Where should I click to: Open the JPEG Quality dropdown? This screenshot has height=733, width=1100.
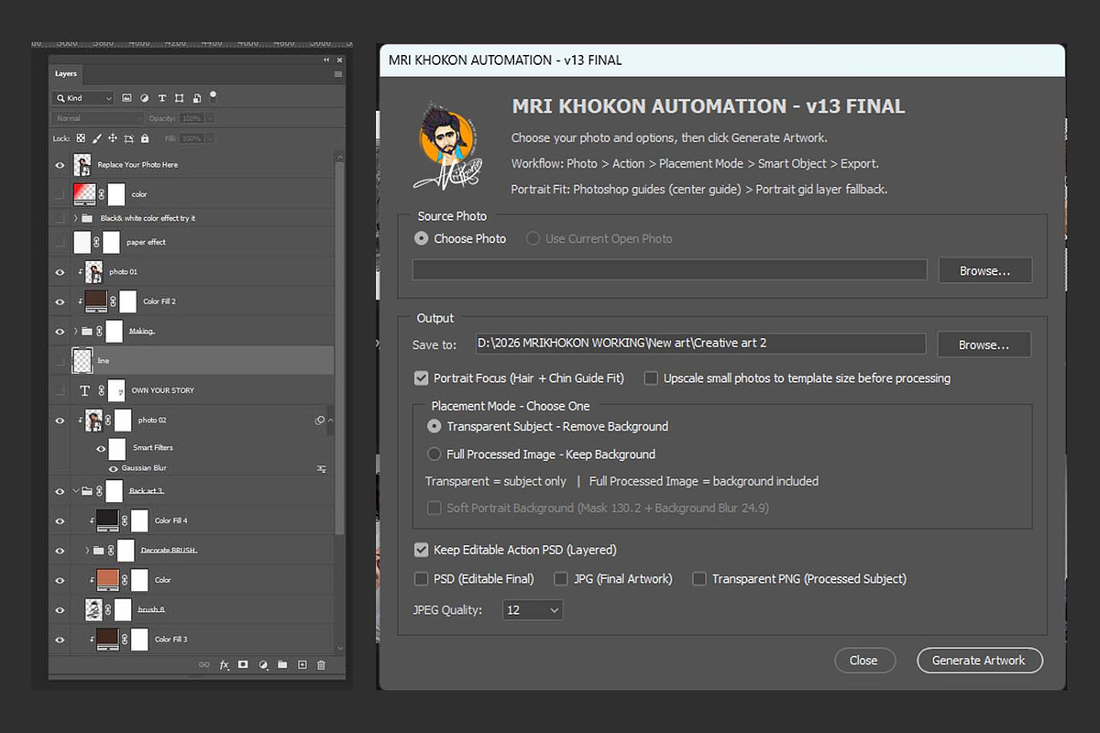click(533, 609)
